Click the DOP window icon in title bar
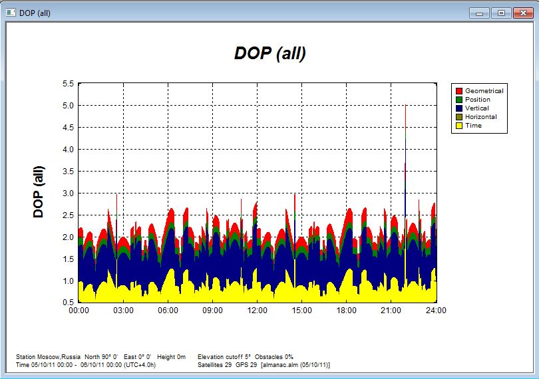539x379 pixels. pos(11,13)
